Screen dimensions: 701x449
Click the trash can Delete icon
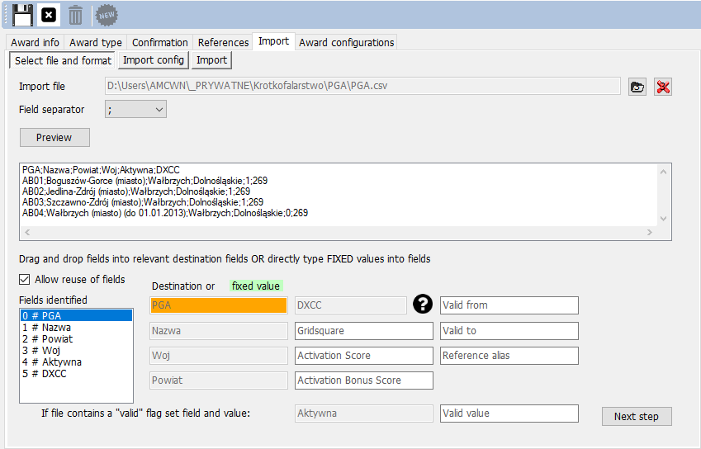(75, 15)
